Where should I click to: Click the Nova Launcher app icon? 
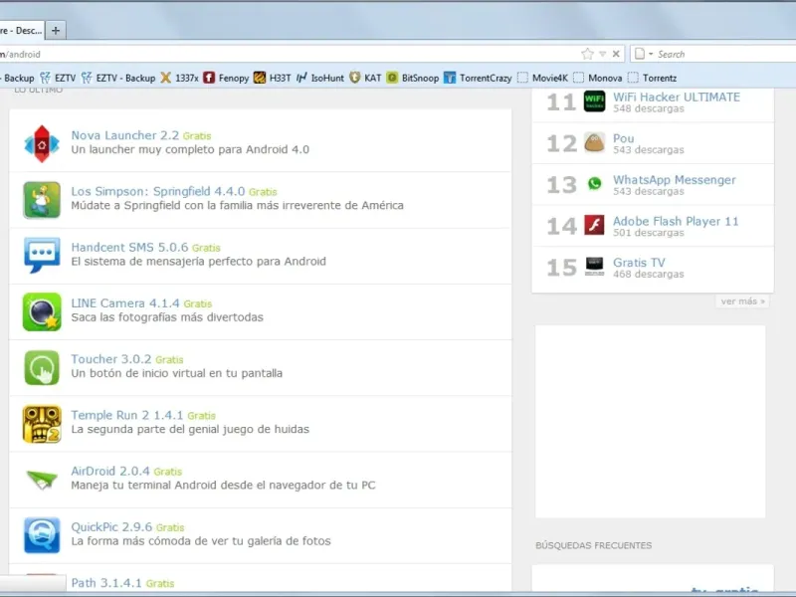[x=42, y=144]
